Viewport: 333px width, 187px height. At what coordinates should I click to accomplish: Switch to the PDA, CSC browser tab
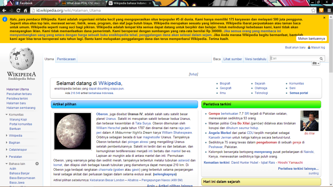click(x=83, y=3)
